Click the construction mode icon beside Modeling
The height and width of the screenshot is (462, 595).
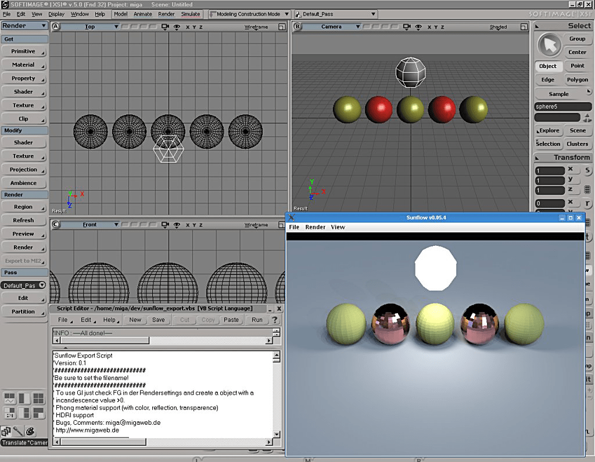(213, 14)
